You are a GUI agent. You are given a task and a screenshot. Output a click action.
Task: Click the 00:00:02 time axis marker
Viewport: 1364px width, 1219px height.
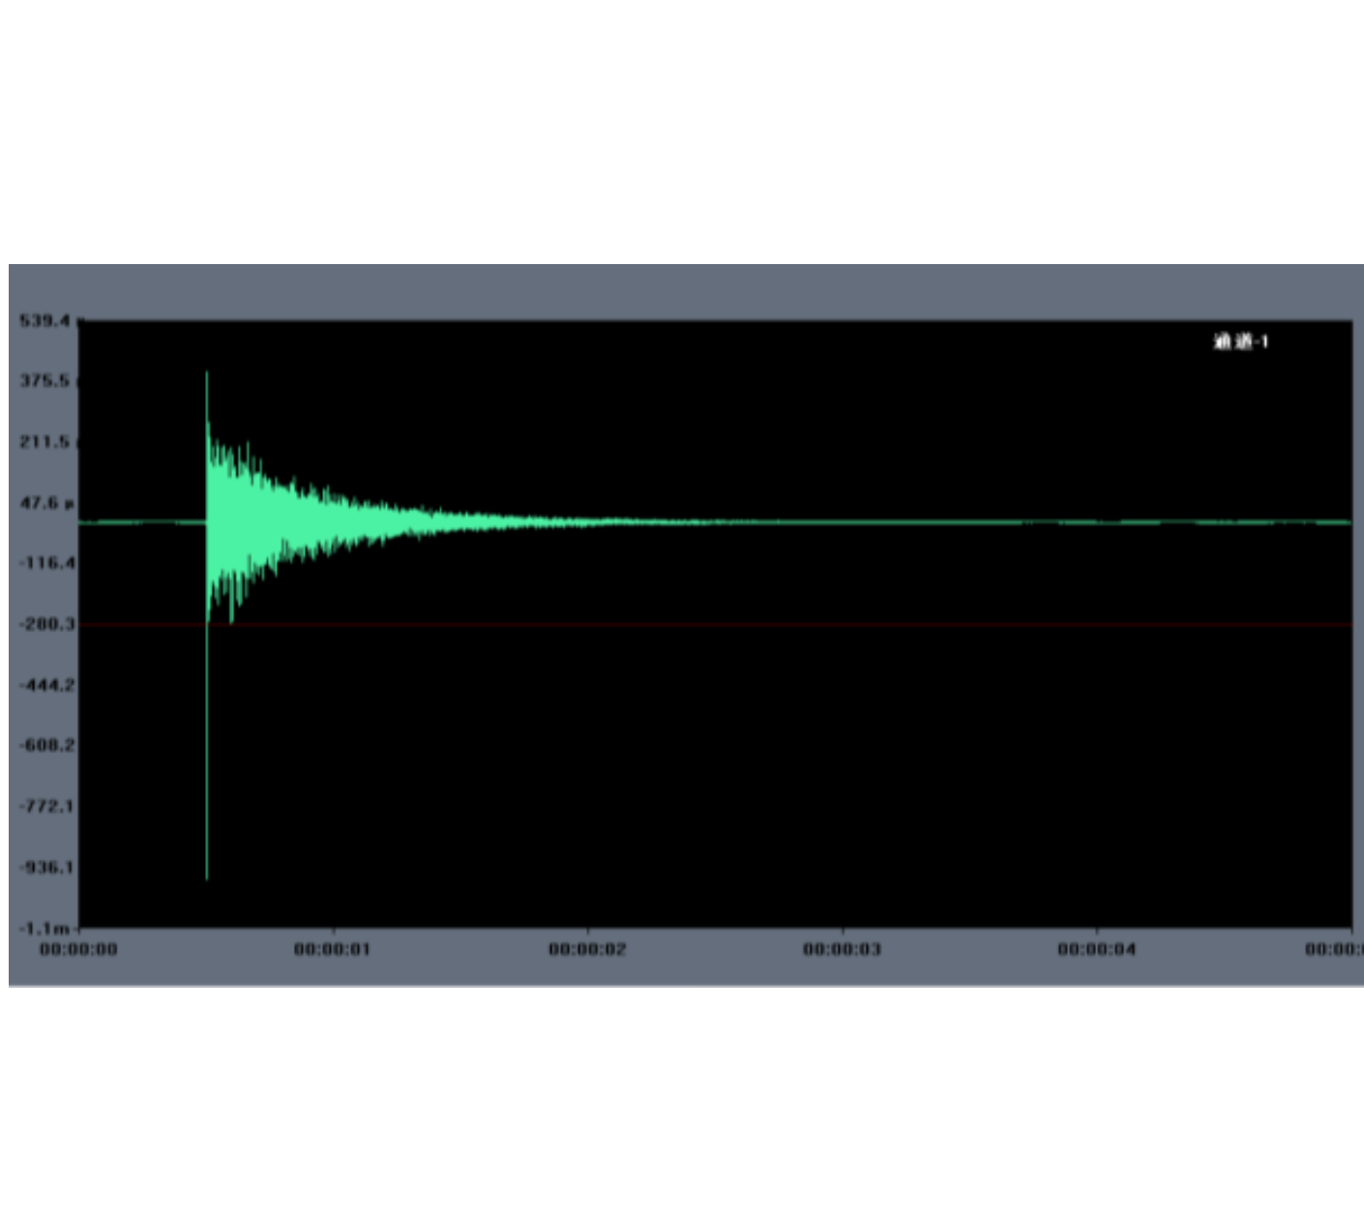(x=587, y=949)
